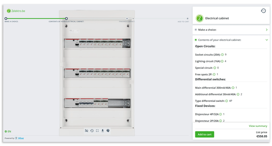Download the cabinet image
Viewport: 272px width, 146px height.
tap(103, 131)
